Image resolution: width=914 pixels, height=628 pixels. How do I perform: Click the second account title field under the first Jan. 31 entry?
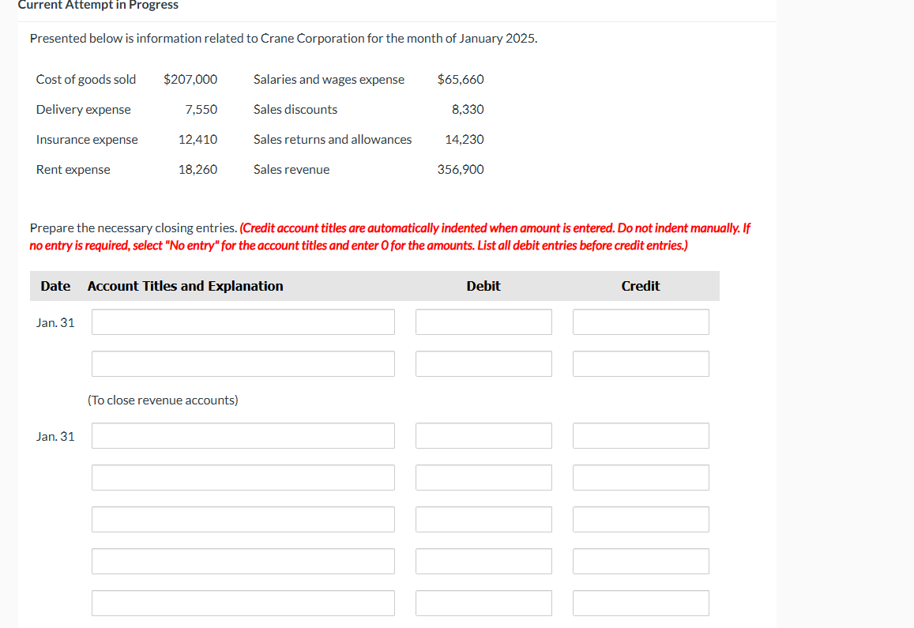click(243, 363)
